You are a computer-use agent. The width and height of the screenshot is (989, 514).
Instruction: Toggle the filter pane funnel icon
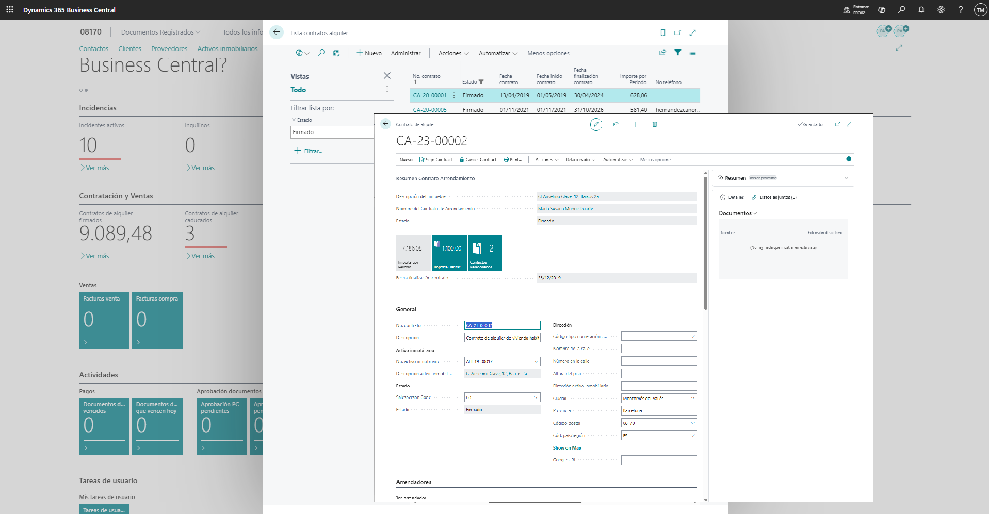[x=678, y=53]
